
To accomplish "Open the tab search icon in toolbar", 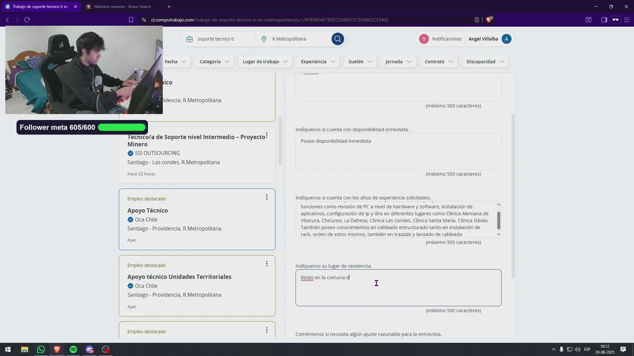I will coord(588,20).
